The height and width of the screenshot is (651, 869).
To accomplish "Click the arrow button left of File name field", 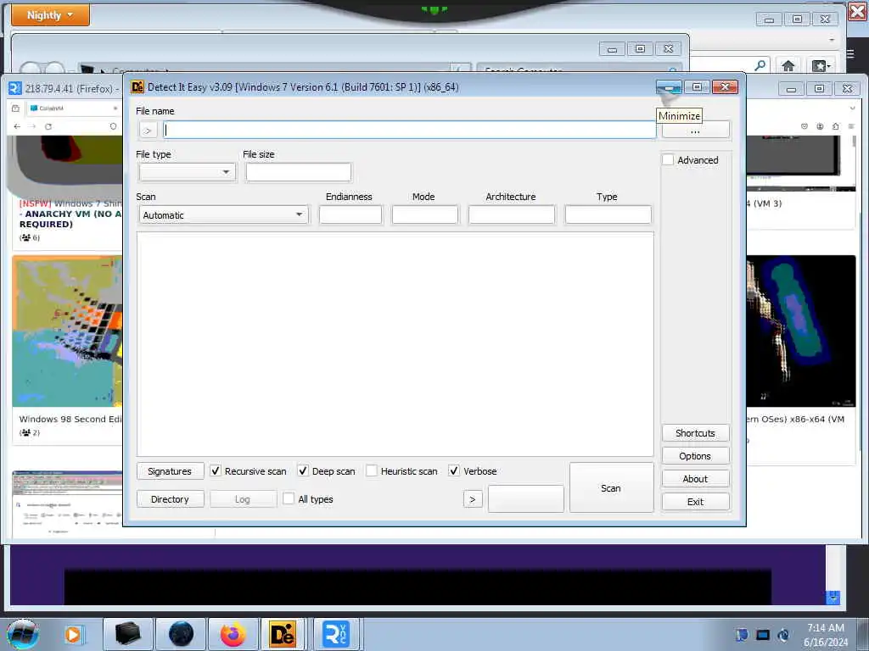I will [x=148, y=131].
